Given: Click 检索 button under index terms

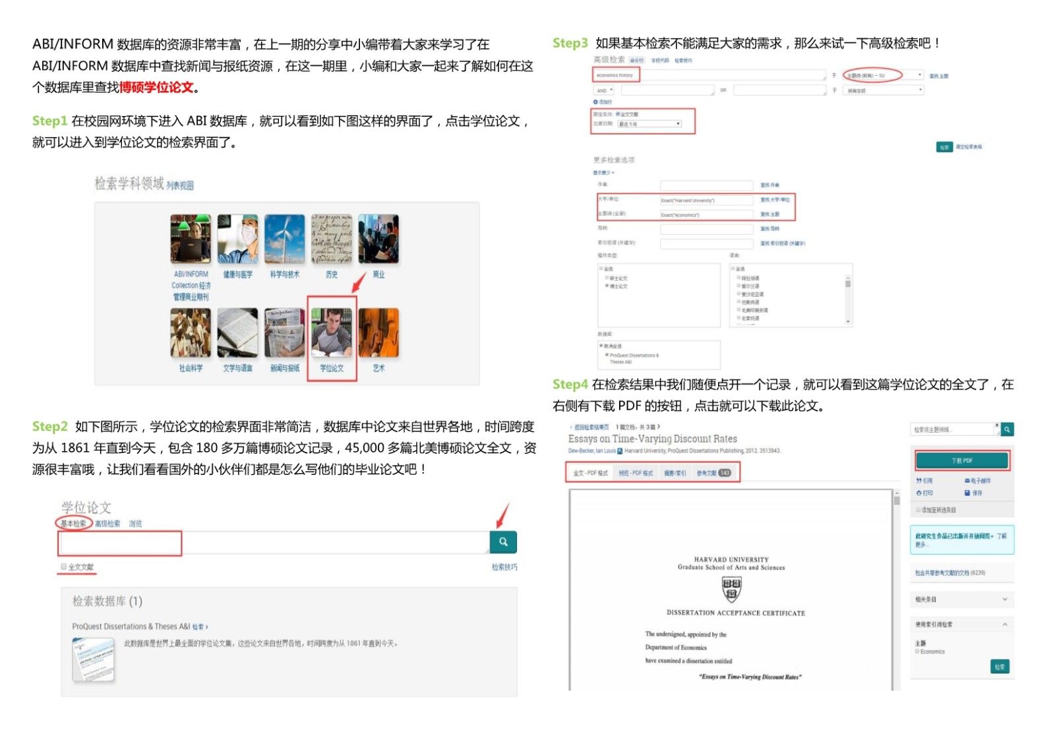Looking at the screenshot, I should [1000, 667].
